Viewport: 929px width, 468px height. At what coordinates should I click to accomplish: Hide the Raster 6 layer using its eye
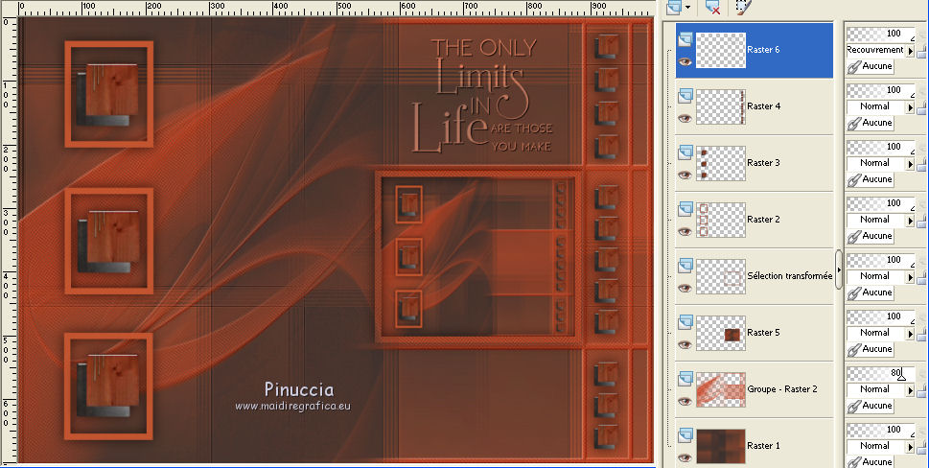(x=685, y=61)
